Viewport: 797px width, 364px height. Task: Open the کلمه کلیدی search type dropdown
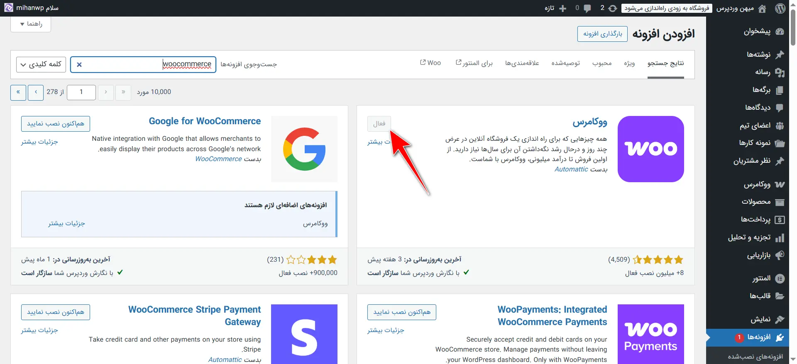41,65
